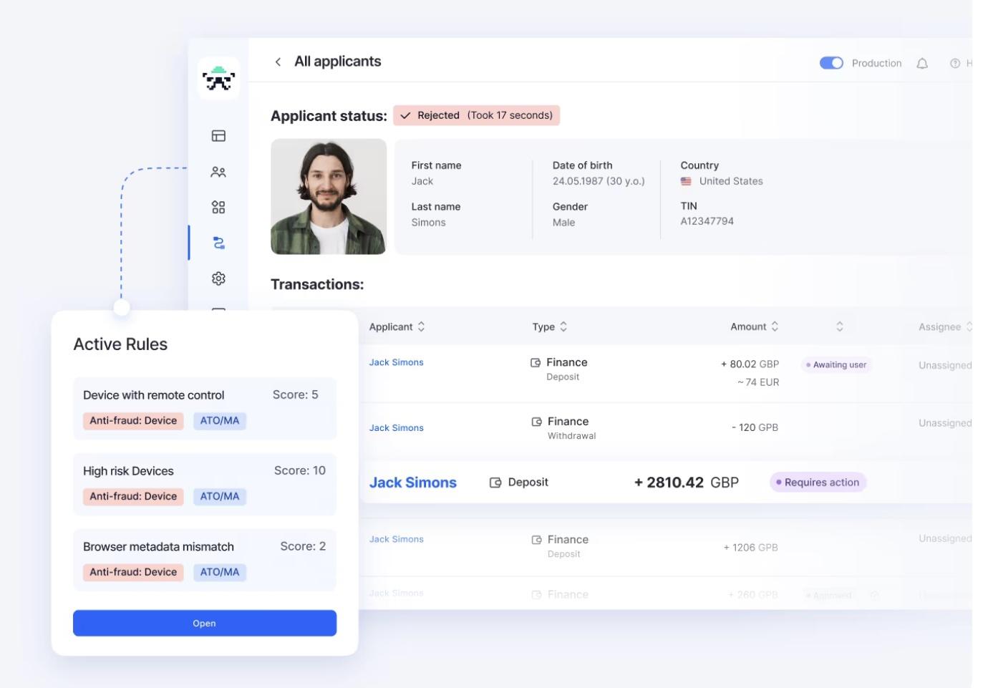Click the pixel-art app logo in sidebar
Image resolution: width=983 pixels, height=688 pixels.
pos(218,79)
